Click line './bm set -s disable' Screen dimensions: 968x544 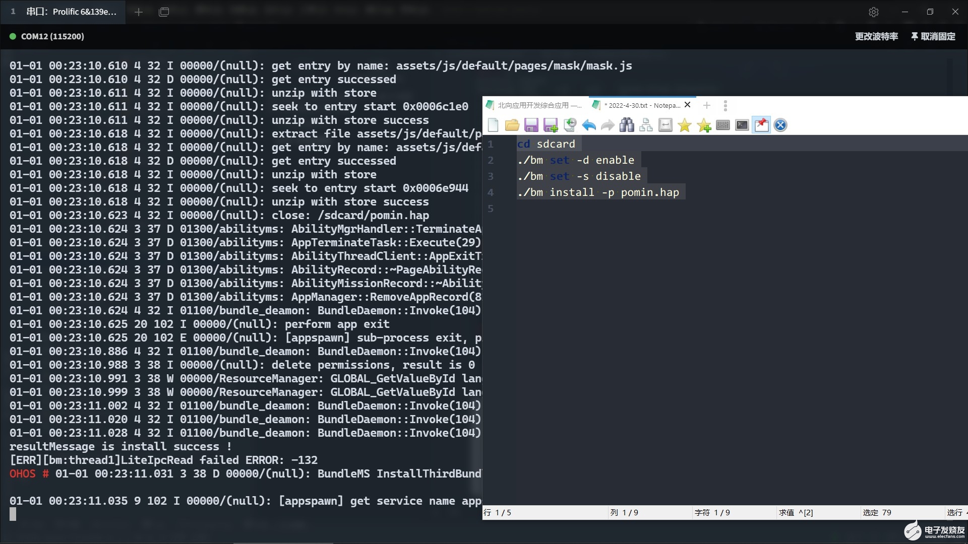[x=579, y=176]
